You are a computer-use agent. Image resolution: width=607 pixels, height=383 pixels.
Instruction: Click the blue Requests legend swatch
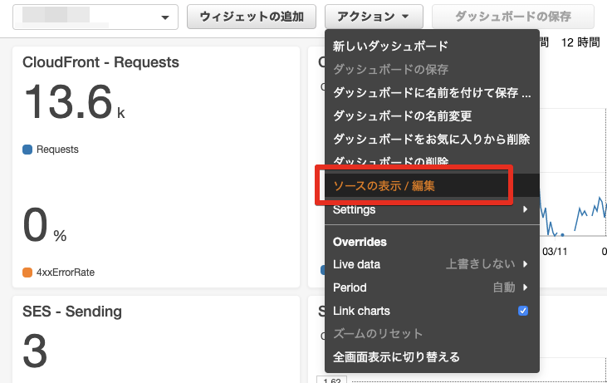27,150
